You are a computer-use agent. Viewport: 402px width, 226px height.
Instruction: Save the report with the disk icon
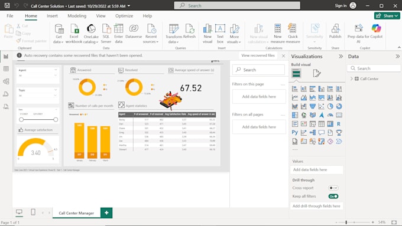[7, 5]
